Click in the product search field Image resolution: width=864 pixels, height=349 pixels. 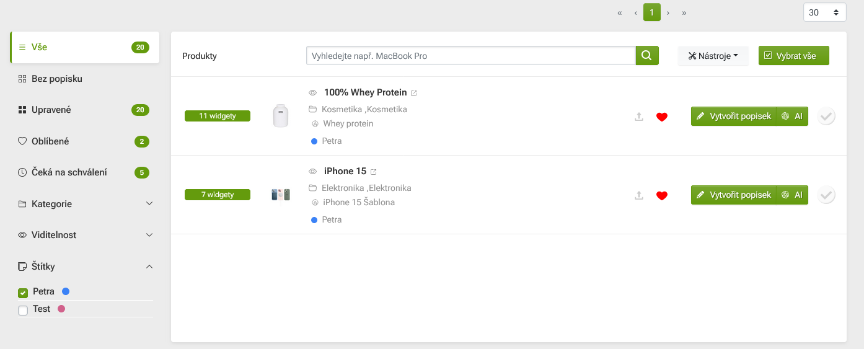coord(470,56)
